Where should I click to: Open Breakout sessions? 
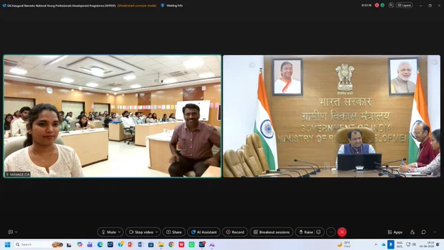tap(271, 232)
